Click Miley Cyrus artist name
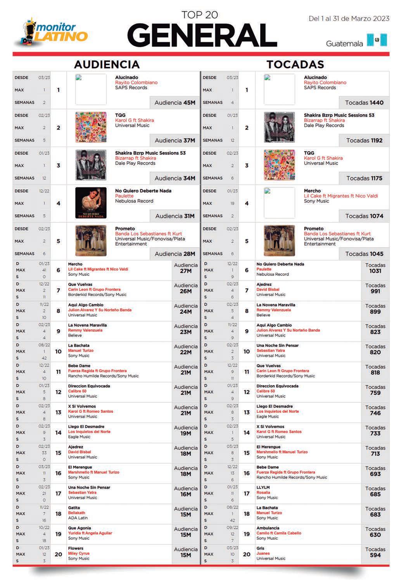 79,553
